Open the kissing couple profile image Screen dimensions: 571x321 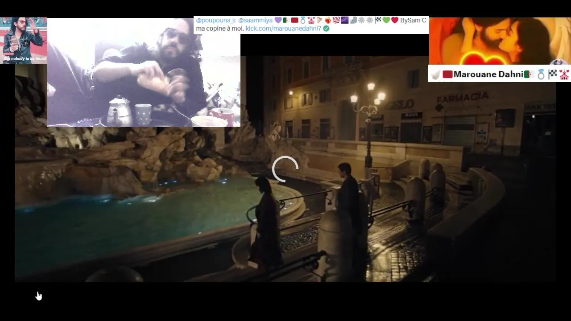pyautogui.click(x=500, y=41)
